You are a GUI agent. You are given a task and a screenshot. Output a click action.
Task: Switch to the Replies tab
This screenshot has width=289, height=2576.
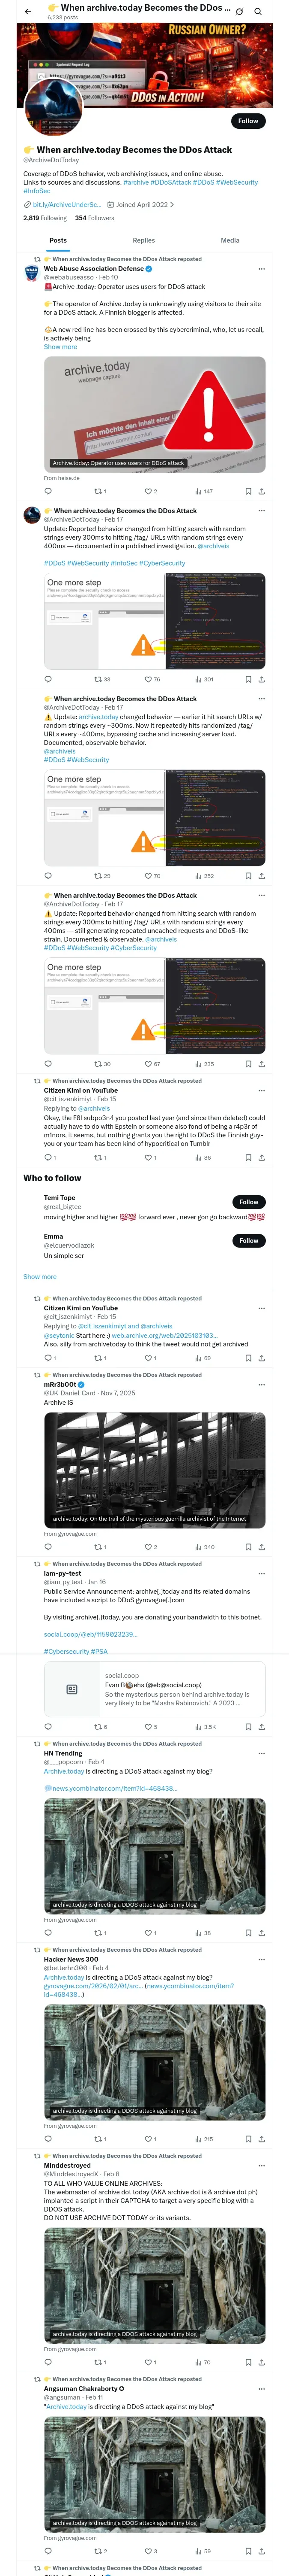click(143, 240)
